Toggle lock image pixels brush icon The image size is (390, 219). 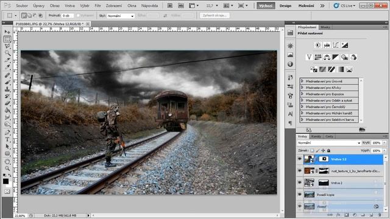[x=317, y=150]
